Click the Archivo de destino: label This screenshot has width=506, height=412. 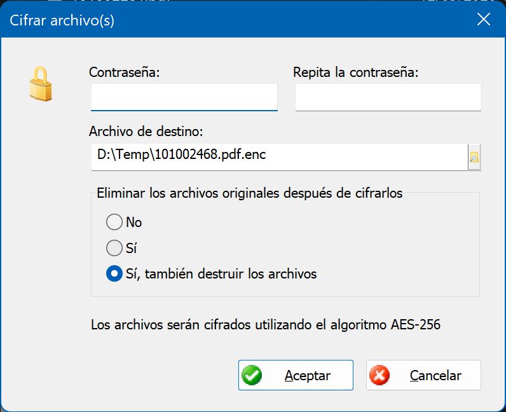[x=146, y=132]
